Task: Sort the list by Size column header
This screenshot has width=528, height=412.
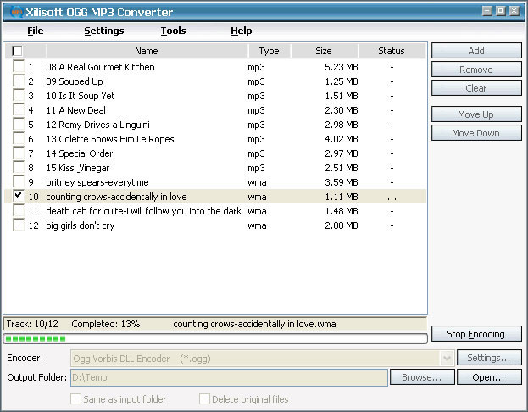Action: click(x=324, y=51)
